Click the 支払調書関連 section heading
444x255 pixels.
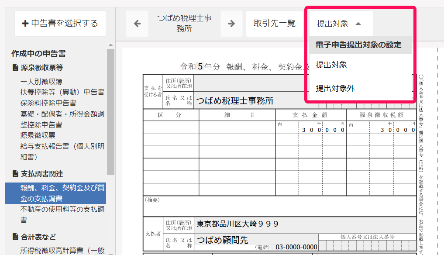coord(41,173)
